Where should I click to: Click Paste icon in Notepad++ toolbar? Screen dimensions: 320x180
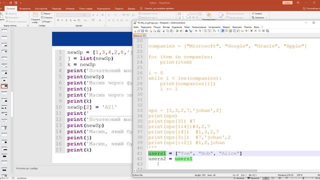point(171,31)
